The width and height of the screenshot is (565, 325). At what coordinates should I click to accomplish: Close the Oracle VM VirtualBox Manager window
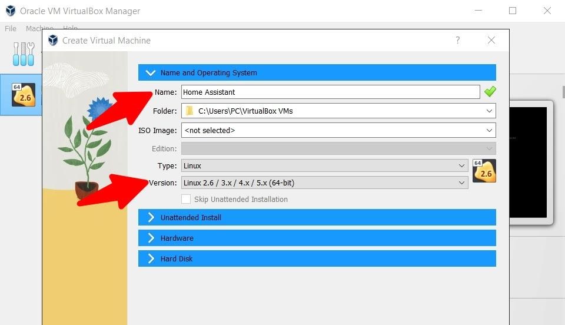point(547,11)
